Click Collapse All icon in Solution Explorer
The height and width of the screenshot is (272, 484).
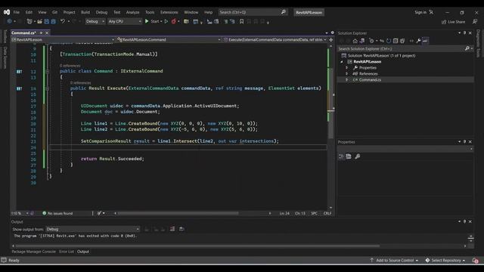point(396,41)
